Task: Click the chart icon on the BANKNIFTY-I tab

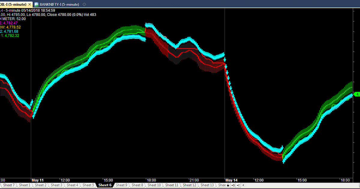Action: pyautogui.click(x=36, y=4)
